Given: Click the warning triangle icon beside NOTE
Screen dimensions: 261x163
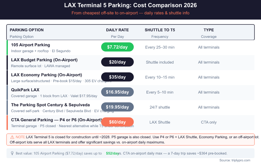Looking at the screenshot, I should 12,137.
